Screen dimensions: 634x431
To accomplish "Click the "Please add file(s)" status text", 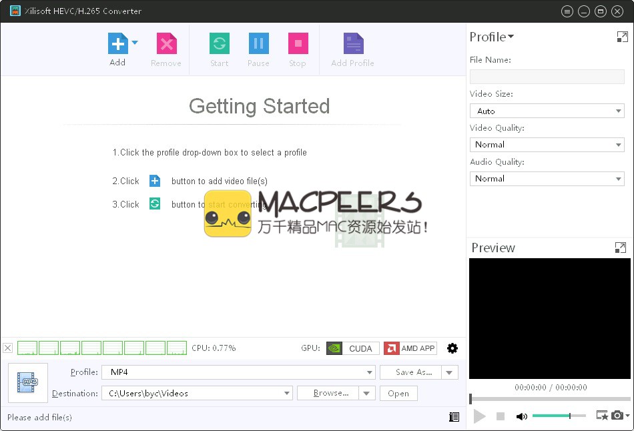I will point(39,417).
